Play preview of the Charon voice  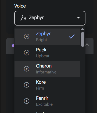[x=27, y=69]
